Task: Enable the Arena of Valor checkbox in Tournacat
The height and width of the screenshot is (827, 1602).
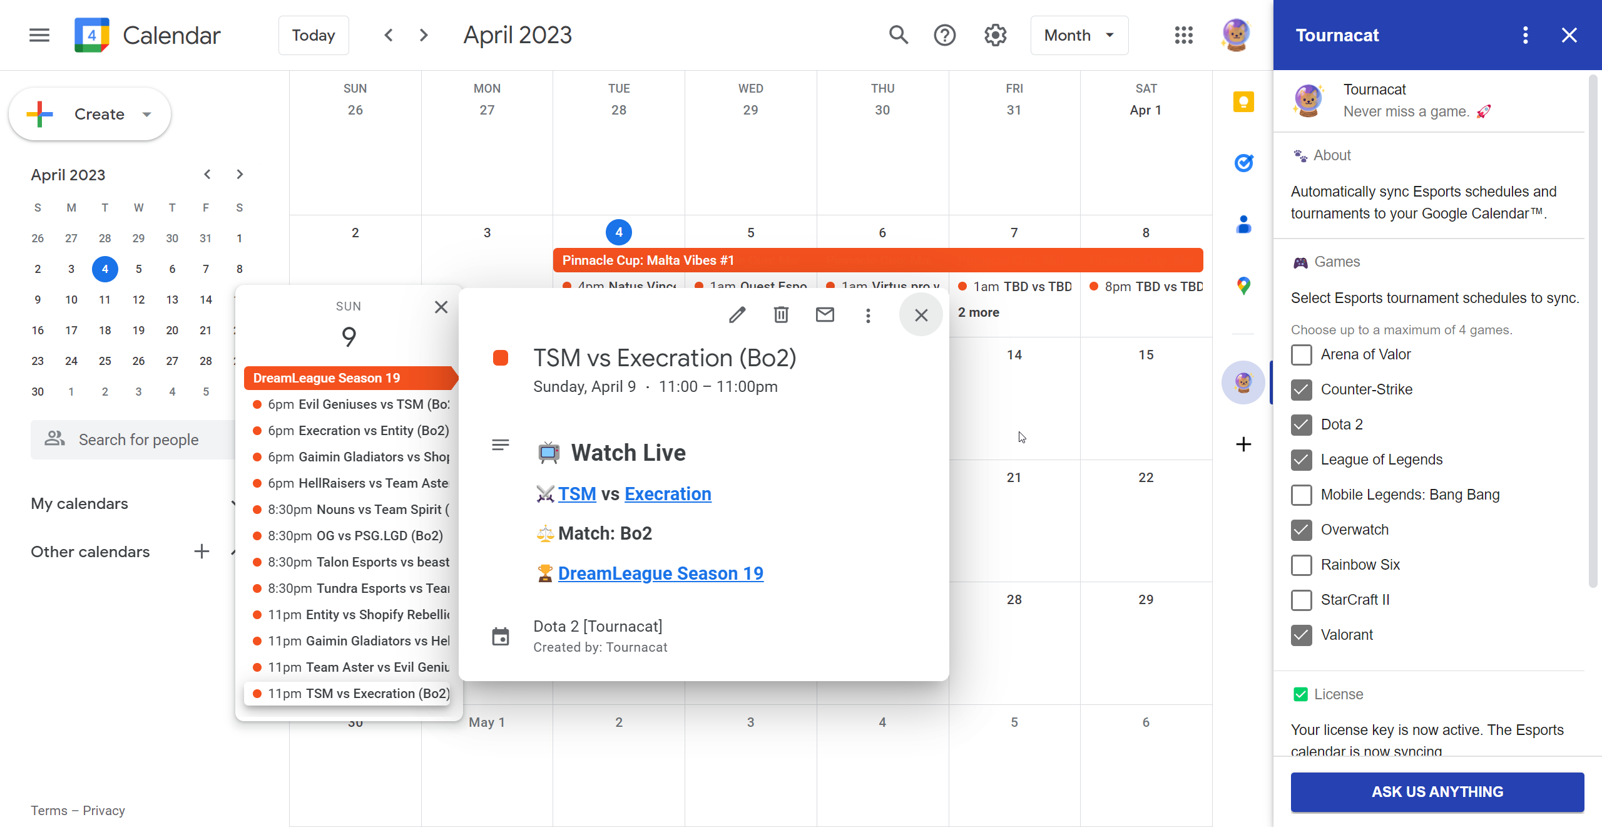Action: 1302,353
